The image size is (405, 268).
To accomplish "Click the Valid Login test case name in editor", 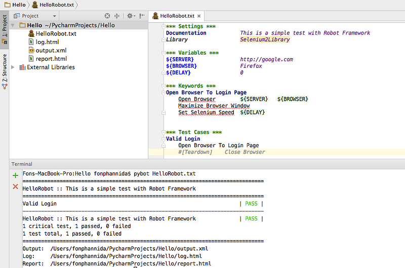I will coord(183,139).
